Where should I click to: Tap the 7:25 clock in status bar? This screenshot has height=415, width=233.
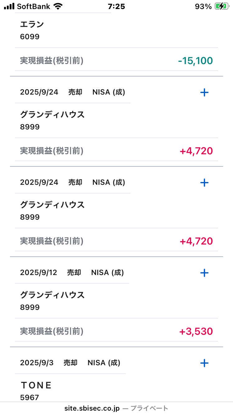116,7
